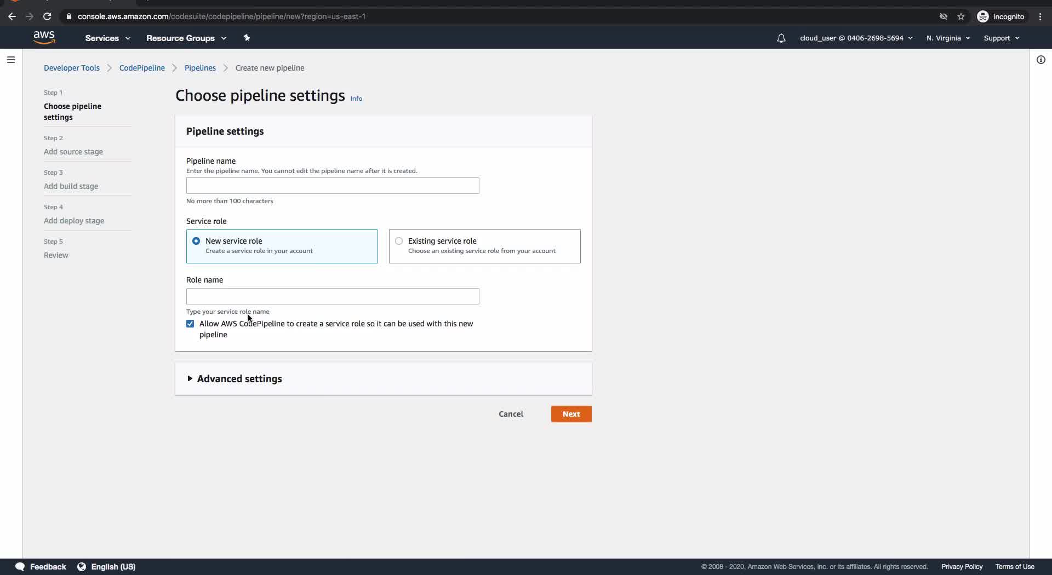This screenshot has height=575, width=1052.
Task: Click the 'Pipeline settings' section heading
Action: point(225,131)
